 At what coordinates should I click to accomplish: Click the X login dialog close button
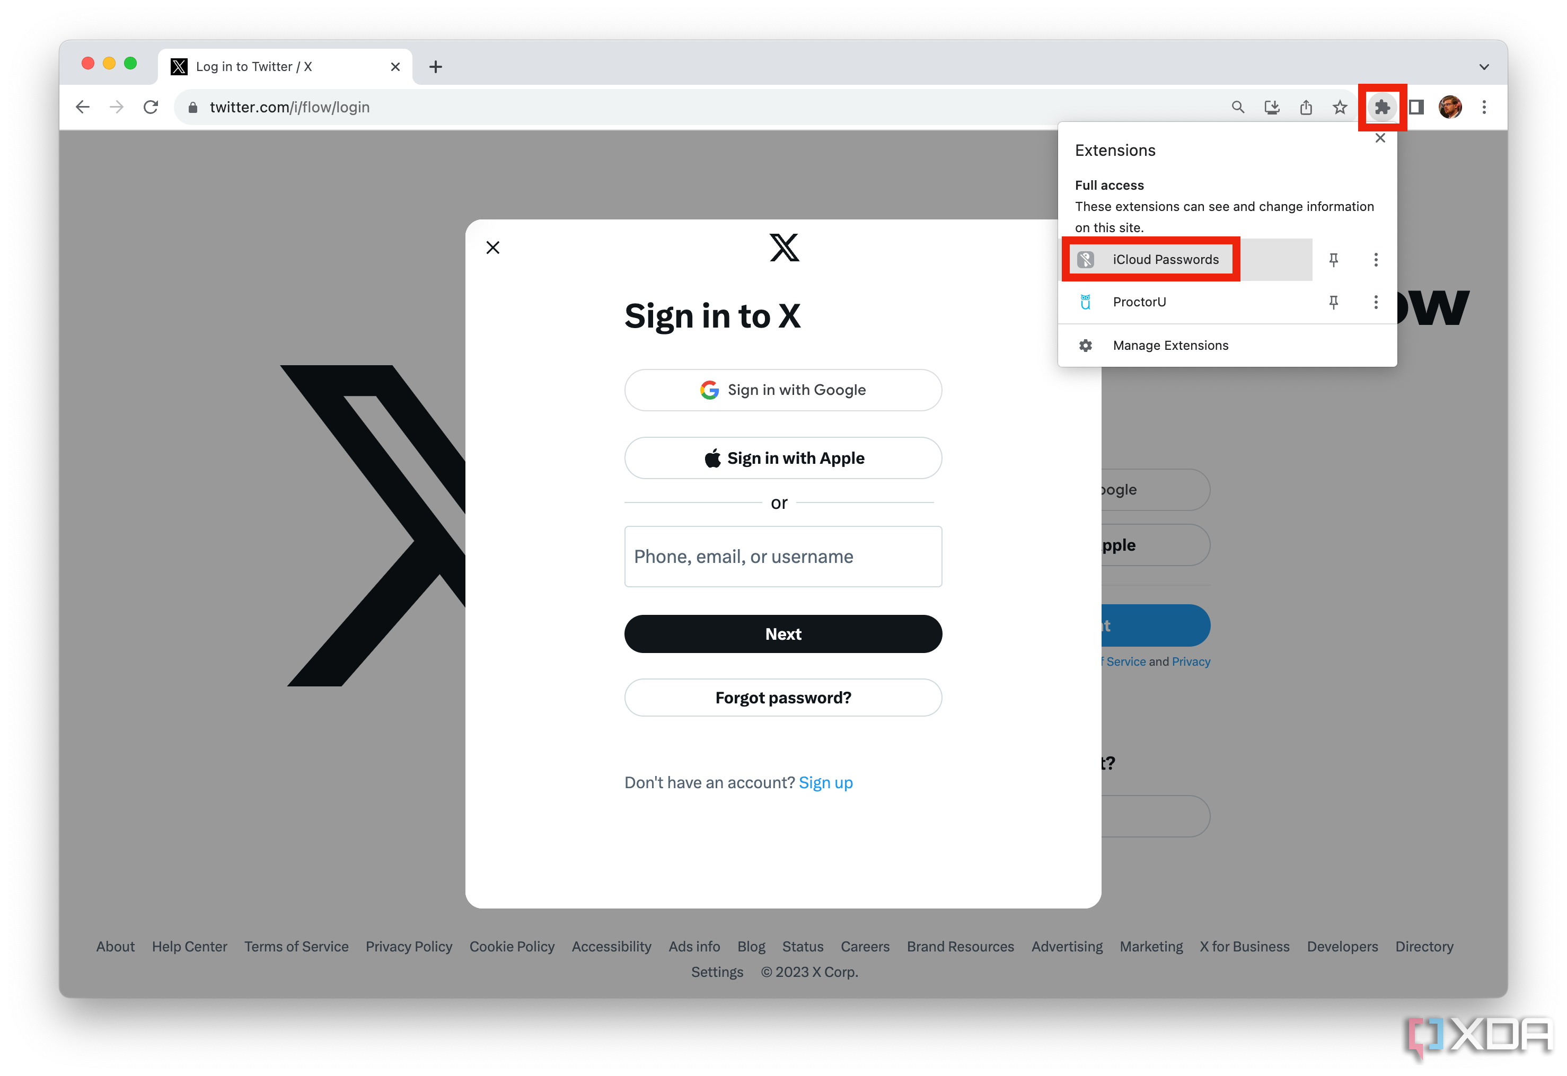(x=493, y=248)
